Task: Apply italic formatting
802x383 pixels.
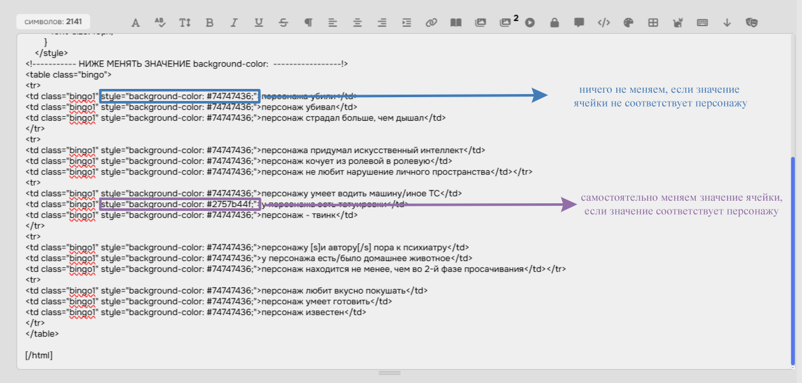Action: (x=234, y=23)
